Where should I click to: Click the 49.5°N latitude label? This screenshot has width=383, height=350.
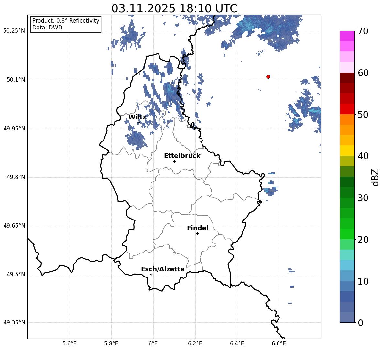(x=16, y=274)
